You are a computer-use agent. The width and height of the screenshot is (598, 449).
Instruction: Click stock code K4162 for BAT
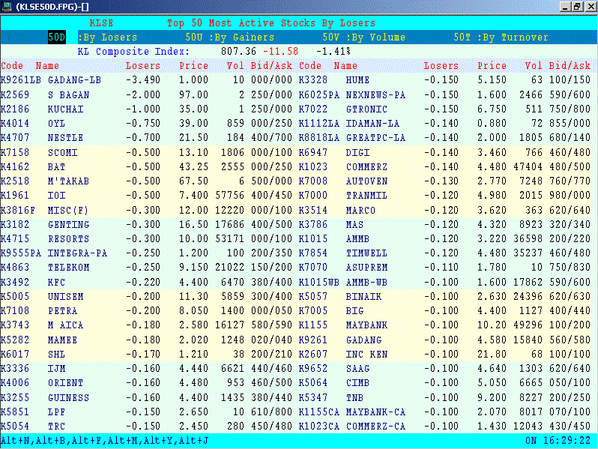(x=15, y=166)
